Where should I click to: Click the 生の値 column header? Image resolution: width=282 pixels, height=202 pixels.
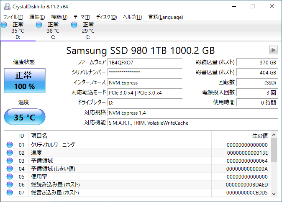coord(241,136)
